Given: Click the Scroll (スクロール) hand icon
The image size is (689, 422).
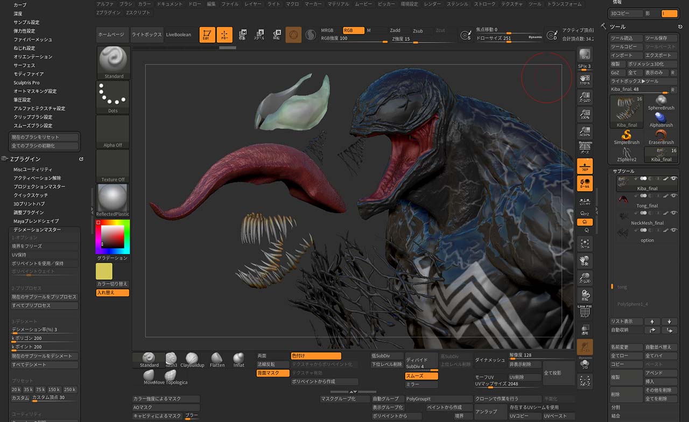Looking at the screenshot, I should (585, 81).
